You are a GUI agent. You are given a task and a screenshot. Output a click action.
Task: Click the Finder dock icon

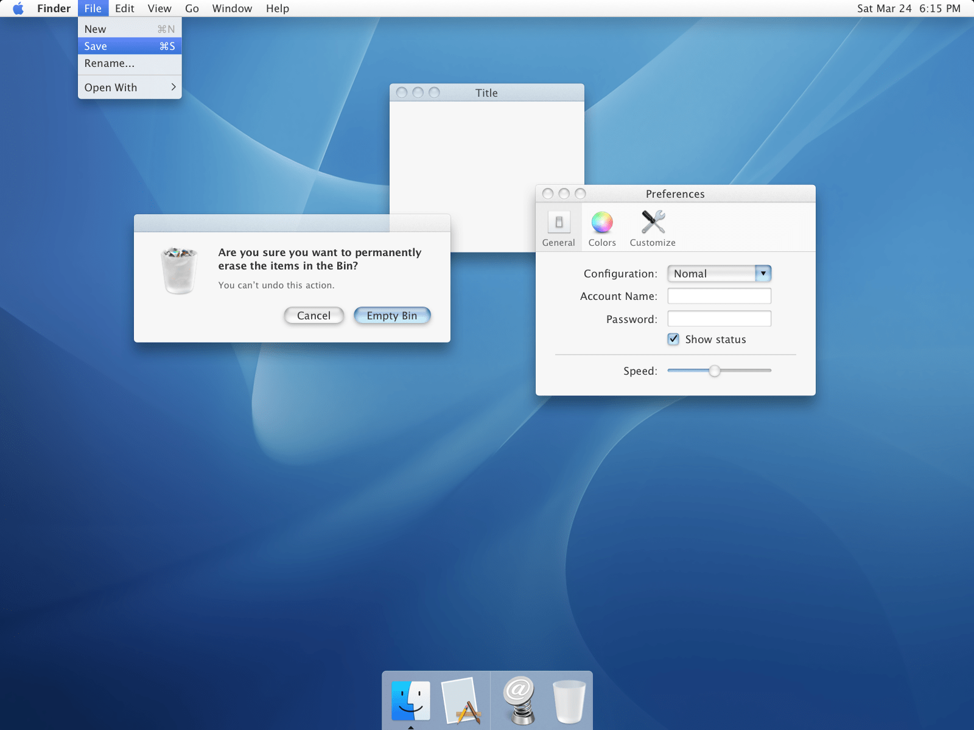tap(411, 701)
